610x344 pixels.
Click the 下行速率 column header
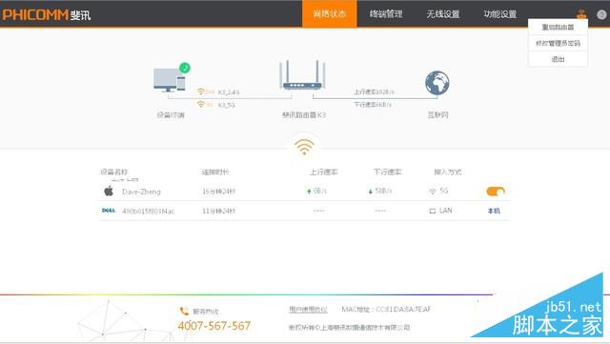point(388,172)
